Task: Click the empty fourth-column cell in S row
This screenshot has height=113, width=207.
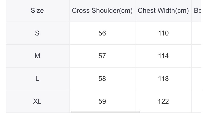Action: tap(196, 33)
